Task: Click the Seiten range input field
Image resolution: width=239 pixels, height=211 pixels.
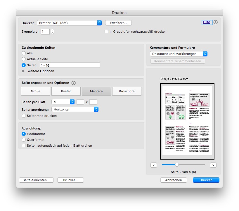Action: tap(70, 65)
